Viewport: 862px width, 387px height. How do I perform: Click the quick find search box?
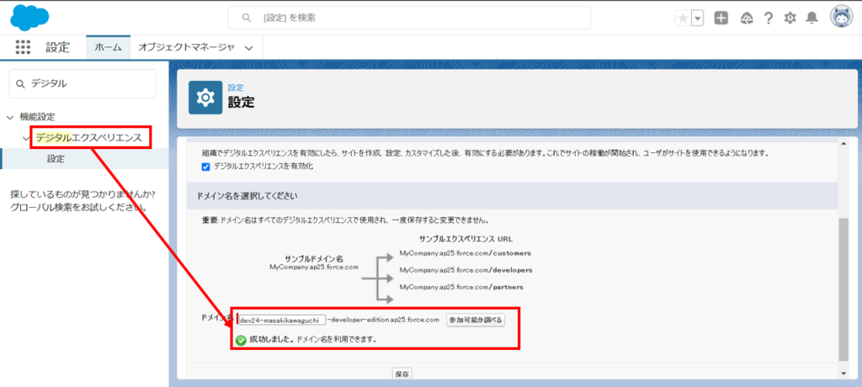(x=82, y=83)
